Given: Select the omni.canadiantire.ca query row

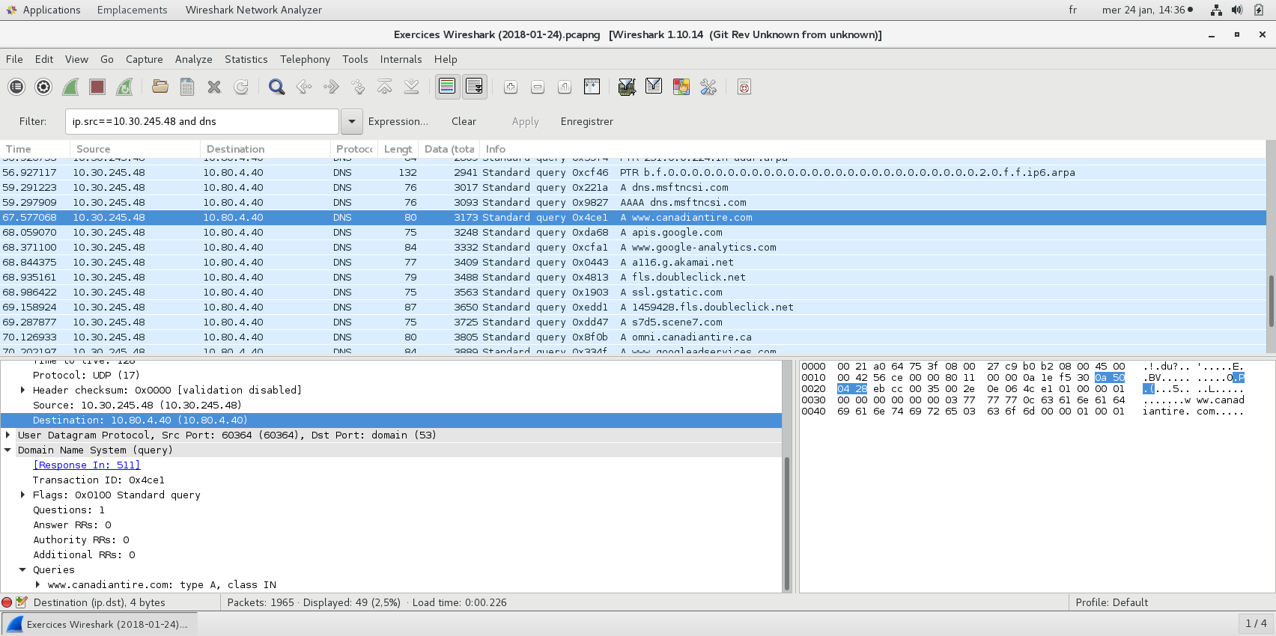Looking at the screenshot, I should tap(633, 337).
